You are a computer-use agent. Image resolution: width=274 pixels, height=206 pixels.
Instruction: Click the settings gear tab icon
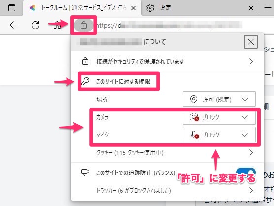click(150, 8)
